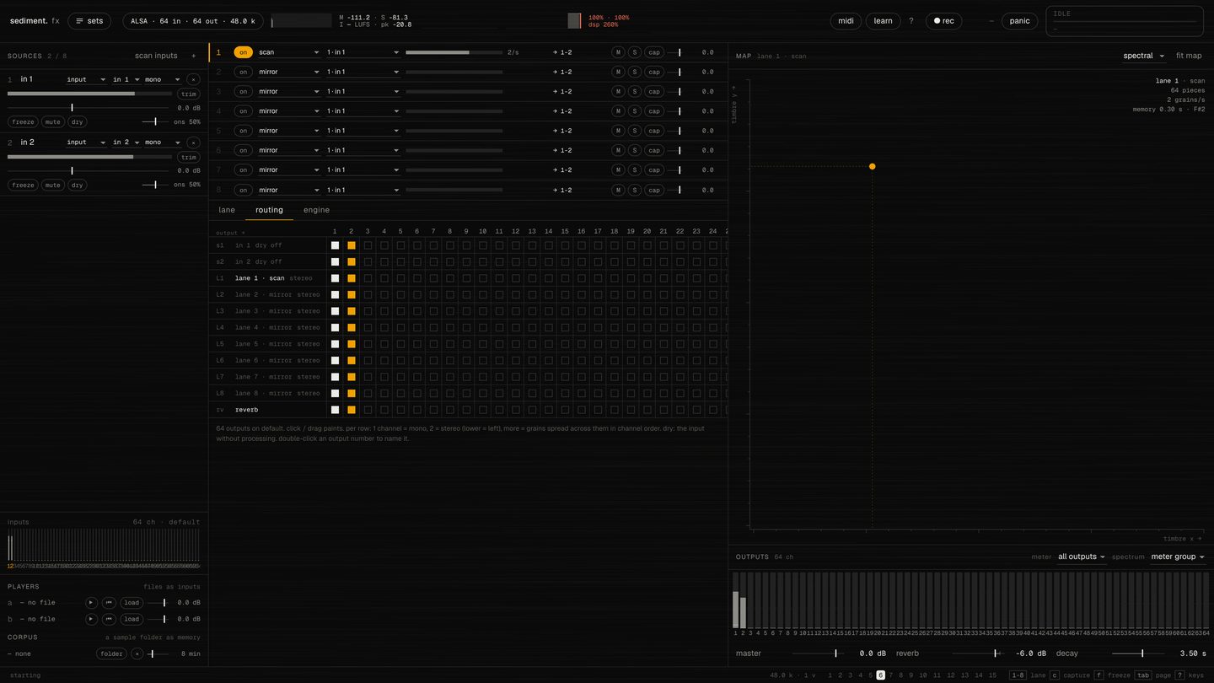Viewport: 1214px width, 683px height.
Task: Rewind player a to start
Action: pyautogui.click(x=109, y=603)
